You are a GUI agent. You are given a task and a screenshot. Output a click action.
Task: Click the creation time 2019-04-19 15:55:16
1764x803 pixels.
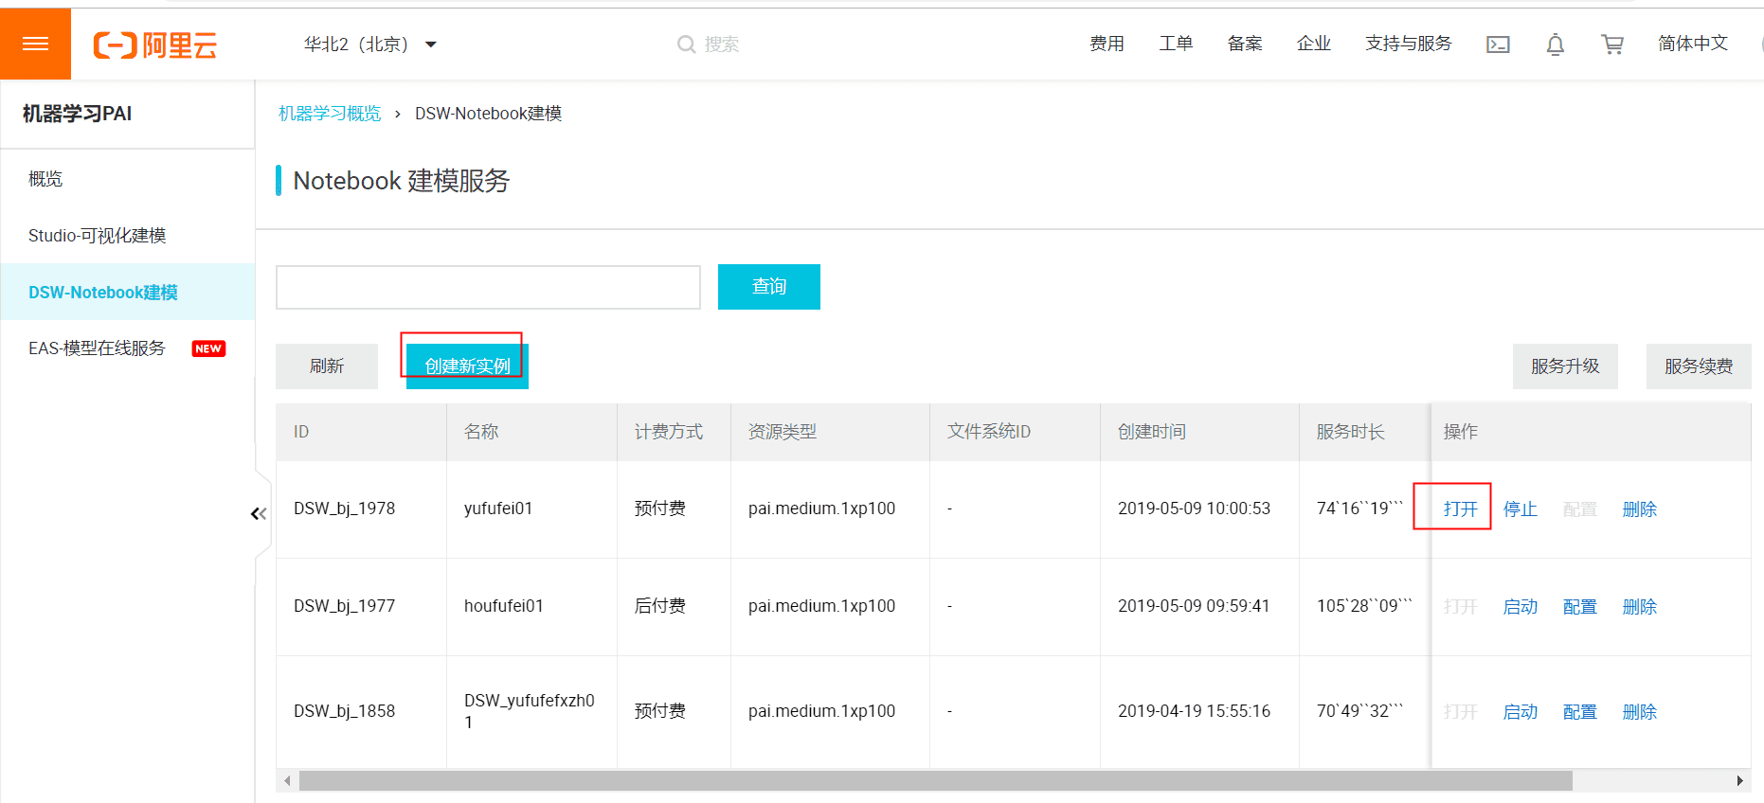coord(1194,711)
